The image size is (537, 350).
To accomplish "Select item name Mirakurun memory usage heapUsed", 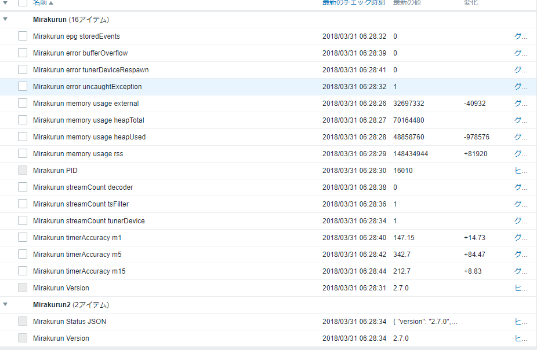I will (x=89, y=137).
